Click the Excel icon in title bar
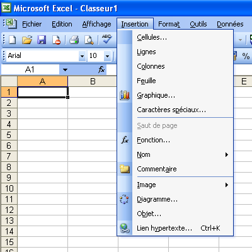This screenshot has height=252, width=252. point(6,8)
